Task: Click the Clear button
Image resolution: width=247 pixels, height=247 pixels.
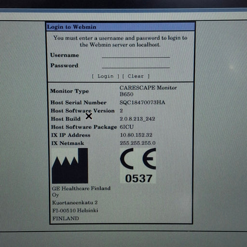Action: (136, 76)
